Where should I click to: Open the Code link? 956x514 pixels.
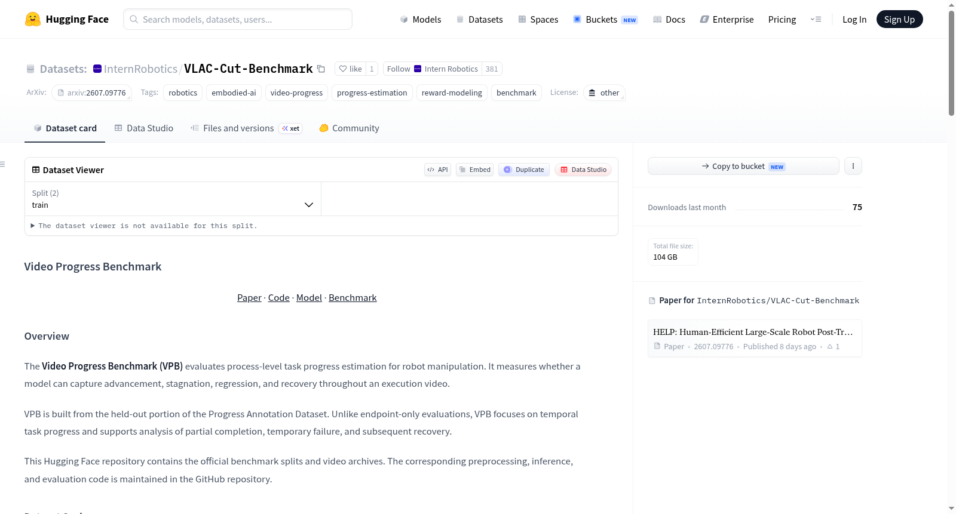coord(279,298)
